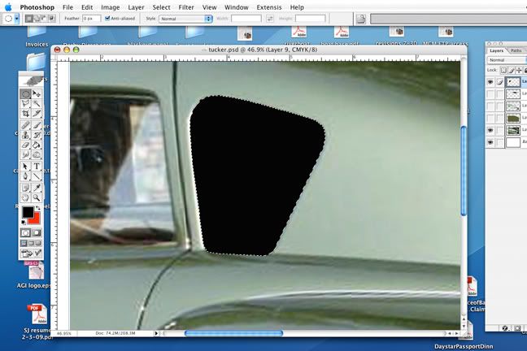Open the Apple menu
Viewport: 527px width, 351px height.
click(8, 7)
